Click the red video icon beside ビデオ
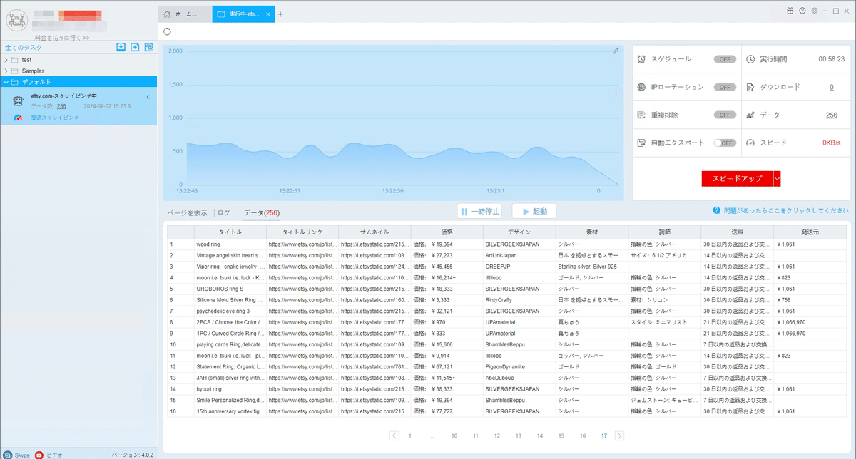This screenshot has width=856, height=459. click(x=39, y=455)
